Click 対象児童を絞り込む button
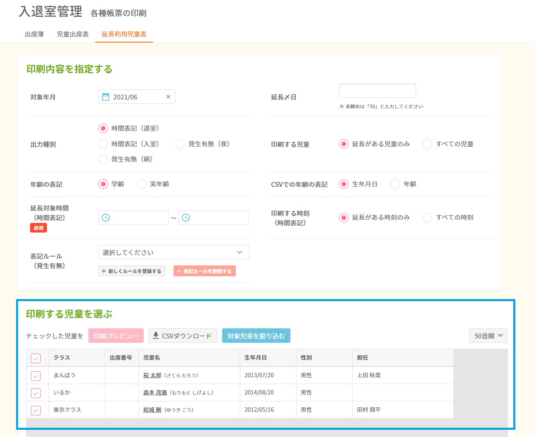Image resolution: width=535 pixels, height=437 pixels. pos(256,336)
